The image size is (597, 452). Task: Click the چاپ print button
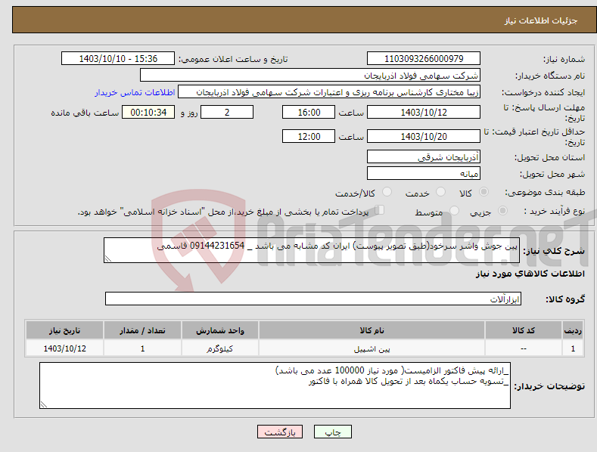(333, 432)
